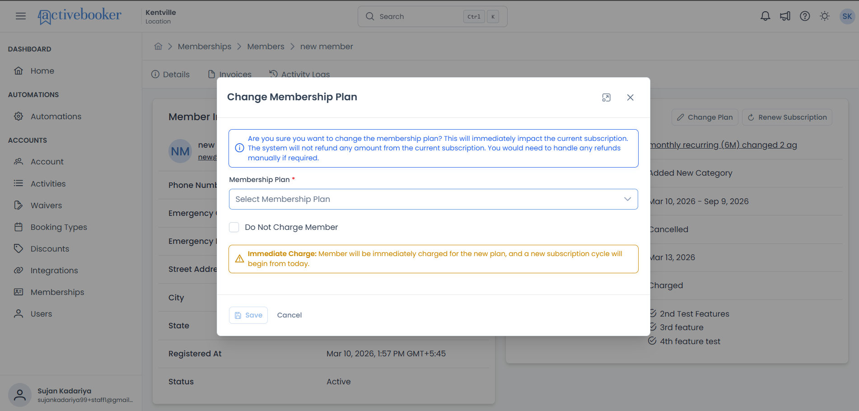Click the Membership Plan dropdown chevron
Viewport: 859px width, 411px height.
pyautogui.click(x=627, y=199)
